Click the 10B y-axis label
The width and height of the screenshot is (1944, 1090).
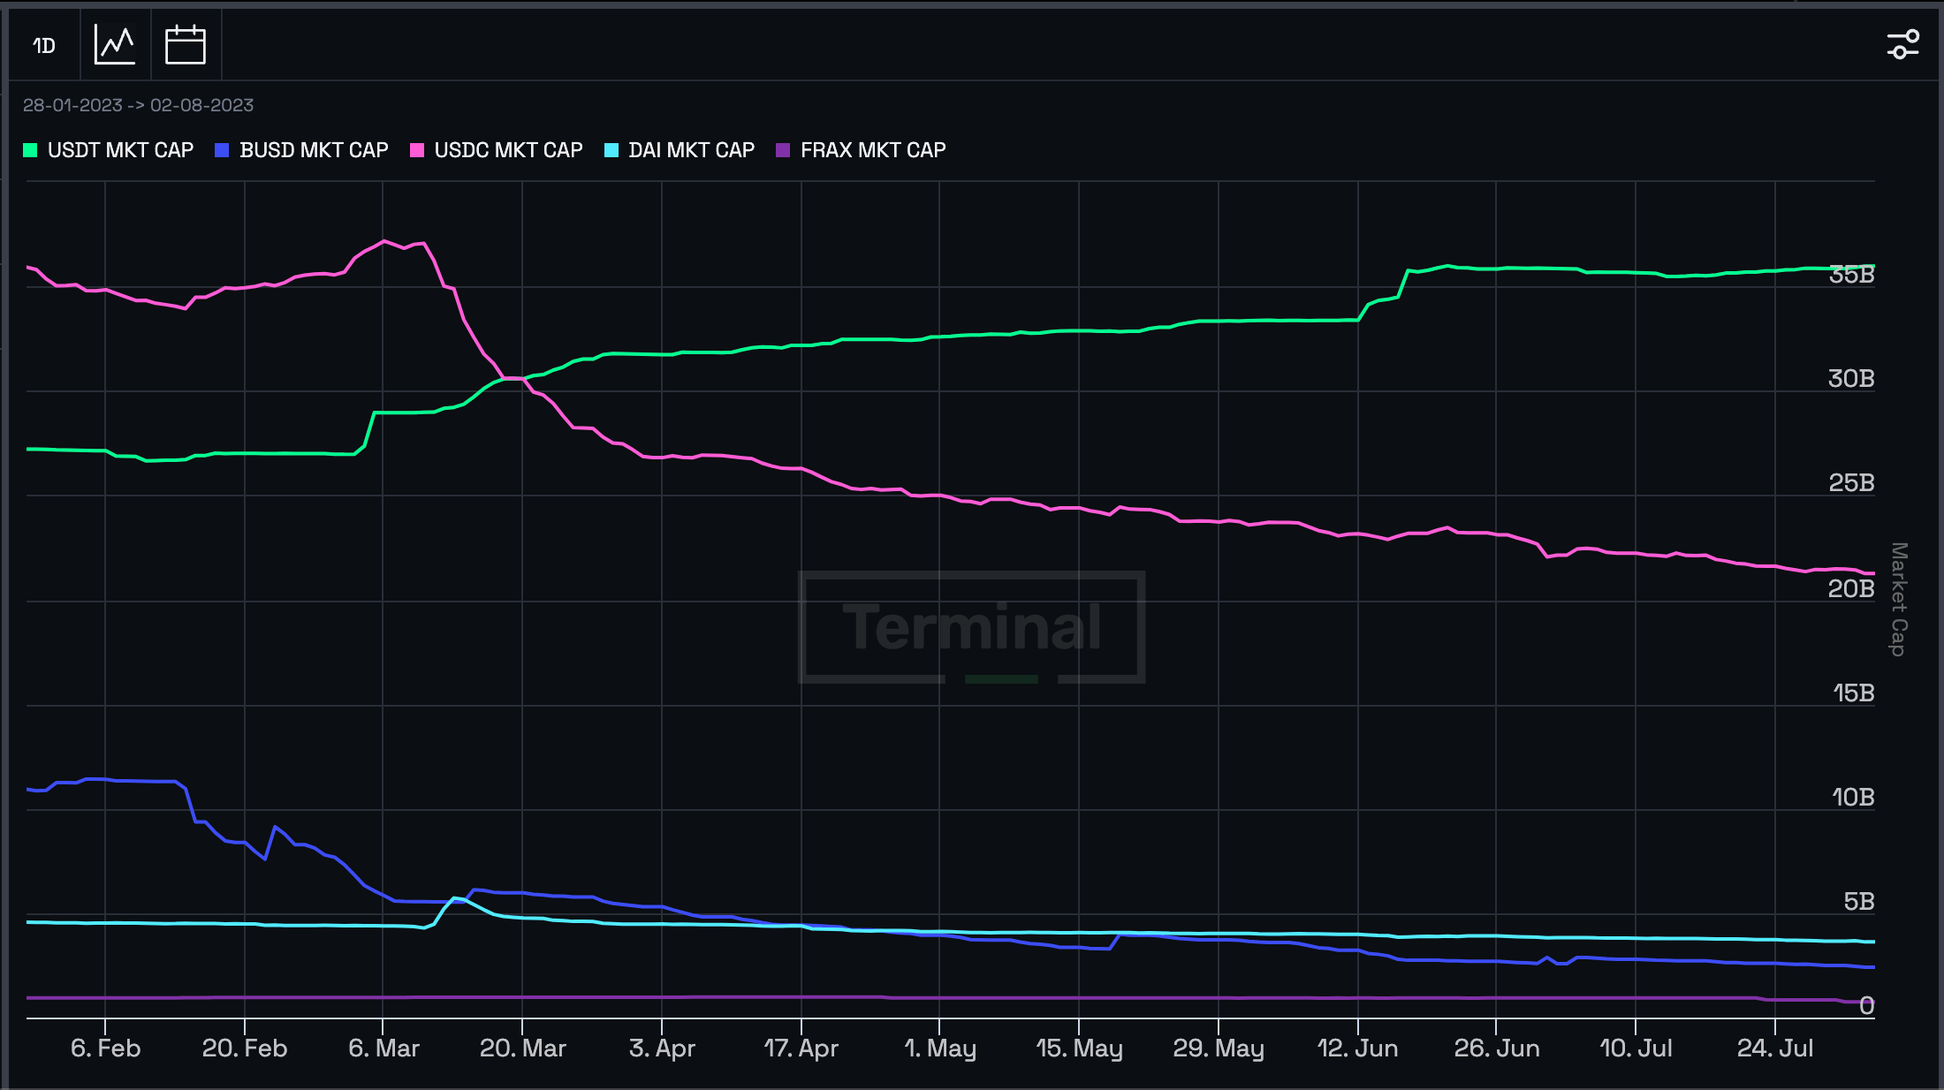point(1853,798)
